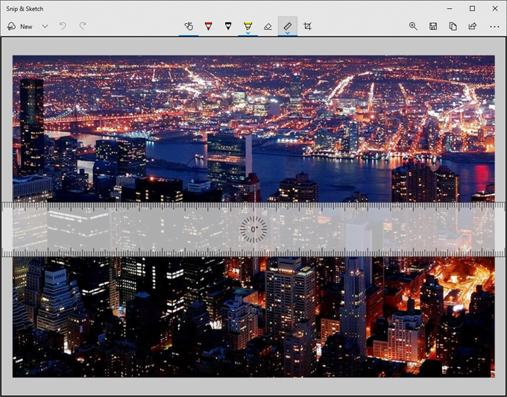The height and width of the screenshot is (397, 507).
Task: Toggle the Ruler tool in toolbar
Action: pyautogui.click(x=288, y=26)
